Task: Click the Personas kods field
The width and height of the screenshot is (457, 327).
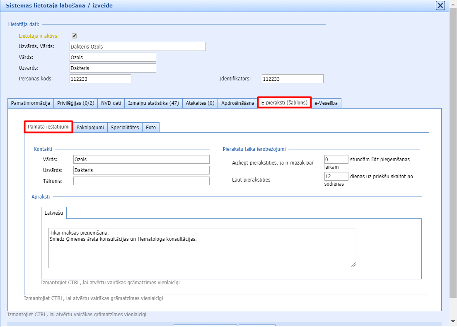Action: (100, 79)
